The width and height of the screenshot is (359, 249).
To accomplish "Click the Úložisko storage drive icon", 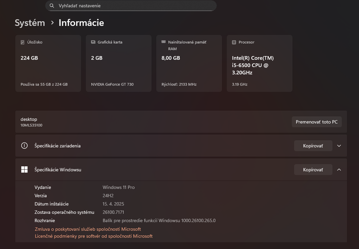I will pos(23,42).
